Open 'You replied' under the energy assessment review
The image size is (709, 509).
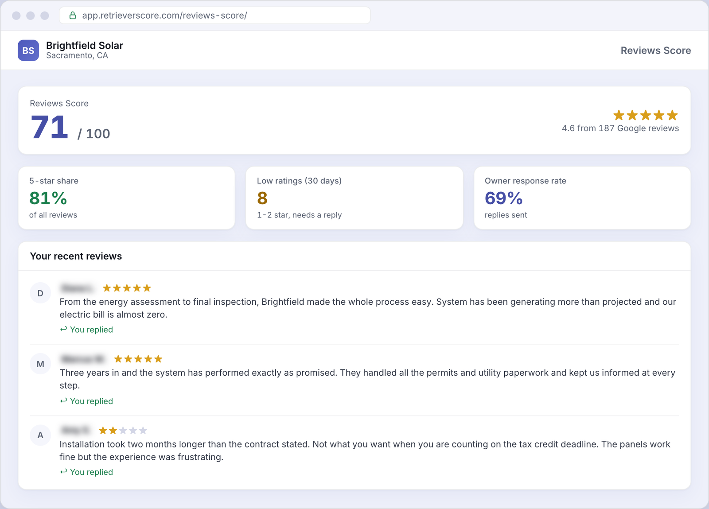pyautogui.click(x=86, y=330)
